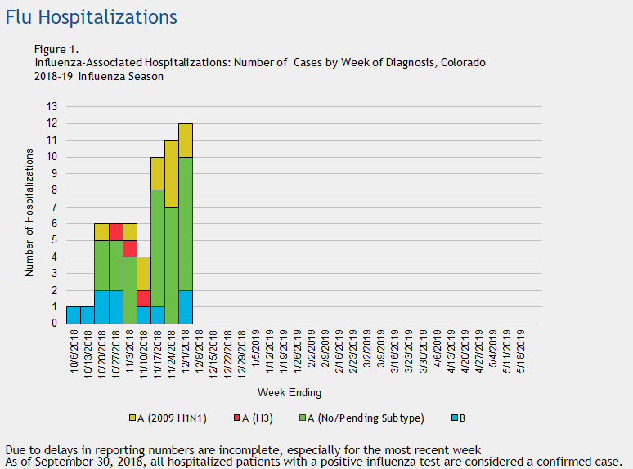Click green segment of the 11/3/2018 bar
Viewport: 633px width, 469px height.
(x=130, y=289)
